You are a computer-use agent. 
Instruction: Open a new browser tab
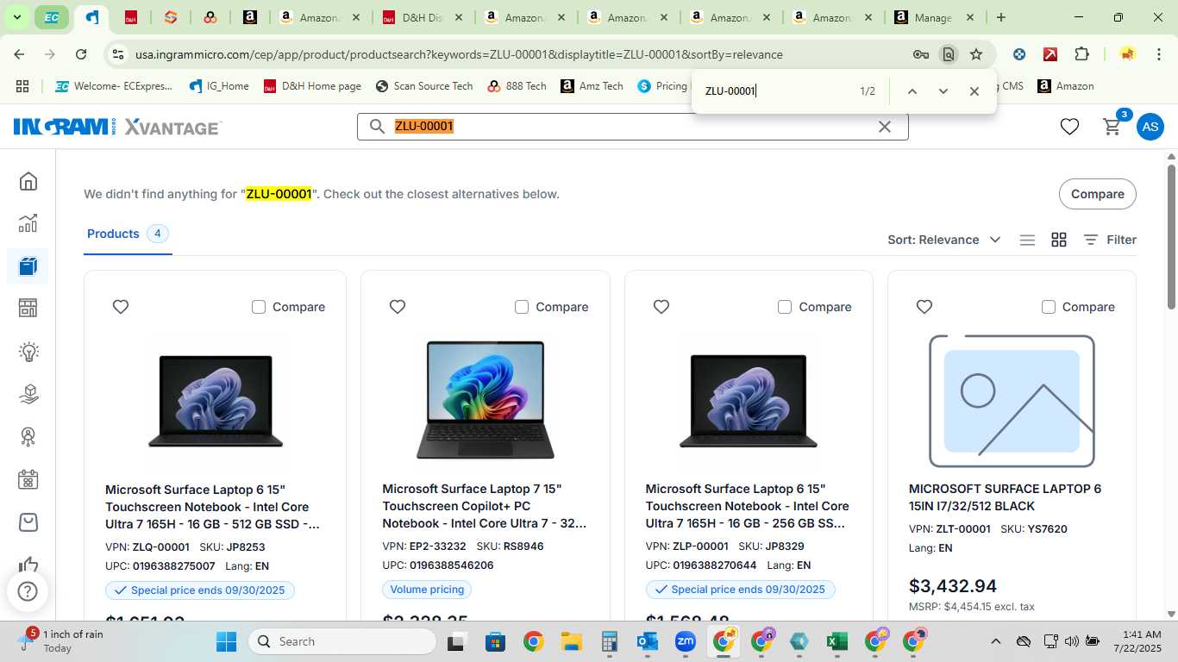tap(1000, 17)
